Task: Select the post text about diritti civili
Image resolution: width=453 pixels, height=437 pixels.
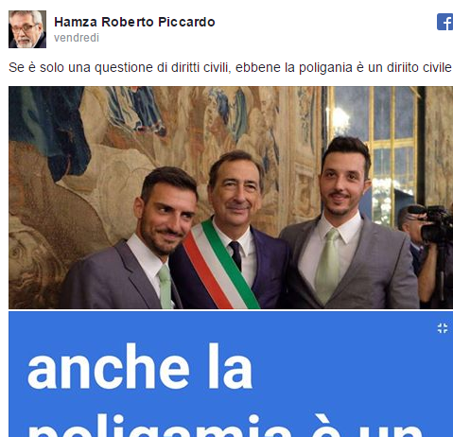Action: [231, 67]
